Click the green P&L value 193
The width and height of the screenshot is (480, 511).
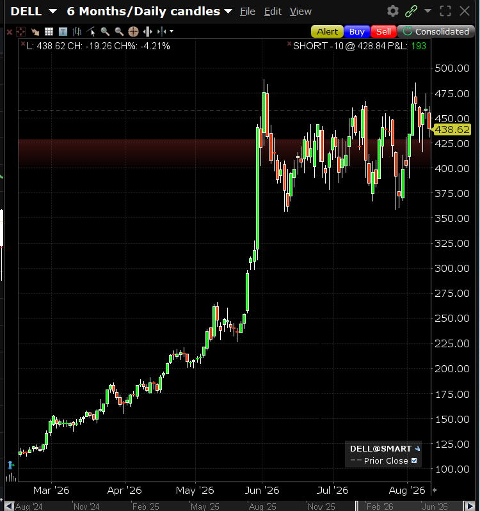[419, 46]
